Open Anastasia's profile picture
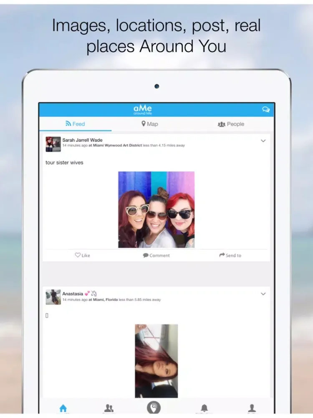This screenshot has height=418, width=313. click(53, 297)
